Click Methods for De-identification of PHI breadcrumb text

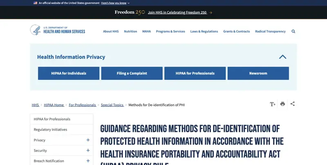[x=157, y=105]
